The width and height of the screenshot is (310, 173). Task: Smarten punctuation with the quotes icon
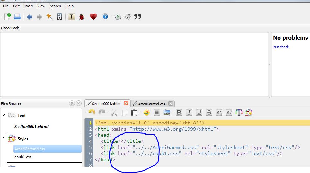(x=138, y=17)
